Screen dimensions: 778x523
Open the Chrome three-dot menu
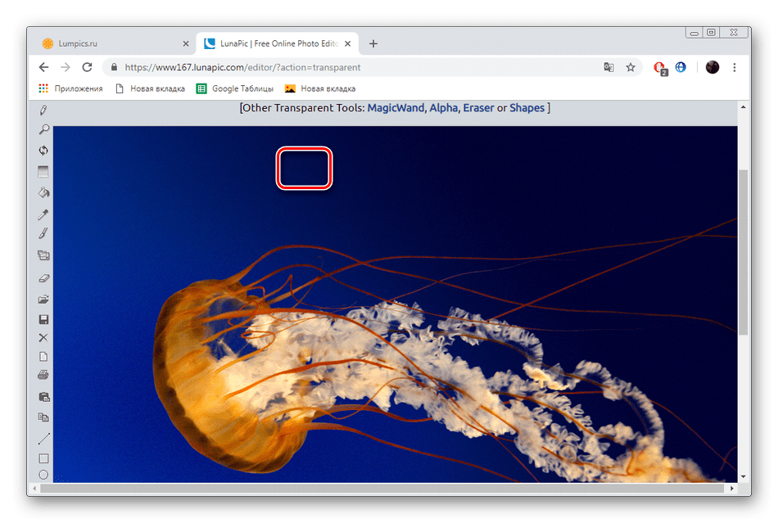click(735, 67)
